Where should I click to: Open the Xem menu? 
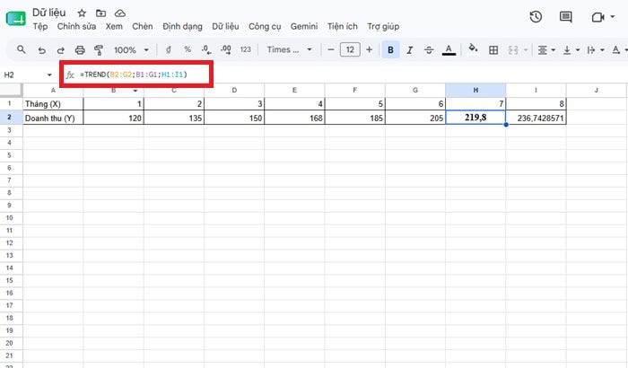pyautogui.click(x=114, y=26)
